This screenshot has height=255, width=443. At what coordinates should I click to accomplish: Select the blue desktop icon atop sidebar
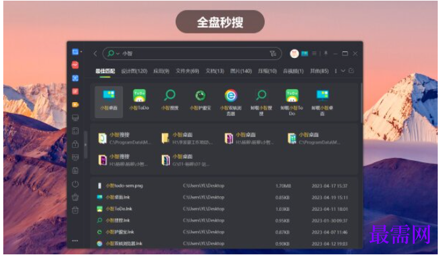pyautogui.click(x=75, y=52)
